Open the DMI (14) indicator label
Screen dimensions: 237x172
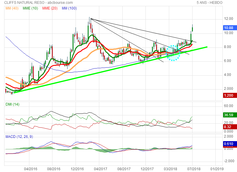click(12, 104)
